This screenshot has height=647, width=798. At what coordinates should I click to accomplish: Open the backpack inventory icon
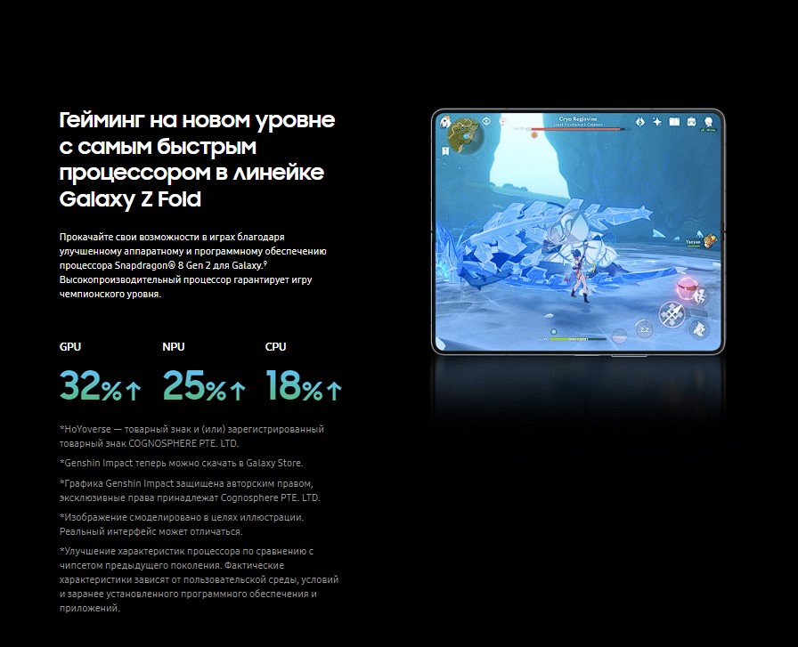tap(692, 122)
